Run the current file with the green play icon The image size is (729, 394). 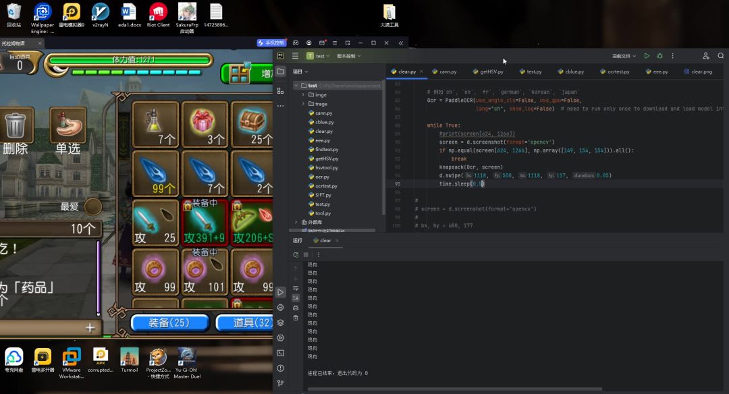[x=647, y=56]
